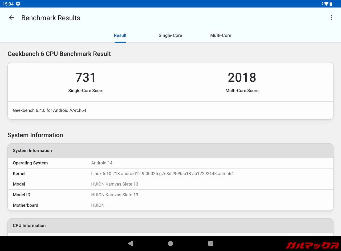The width and height of the screenshot is (341, 251).
Task: Tap the 2018 Multi-Core Score
Action: (x=242, y=78)
